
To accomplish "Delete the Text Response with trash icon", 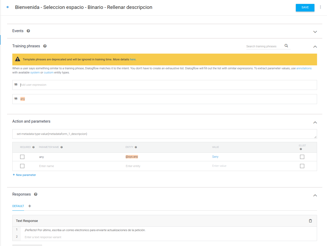I will point(310,221).
